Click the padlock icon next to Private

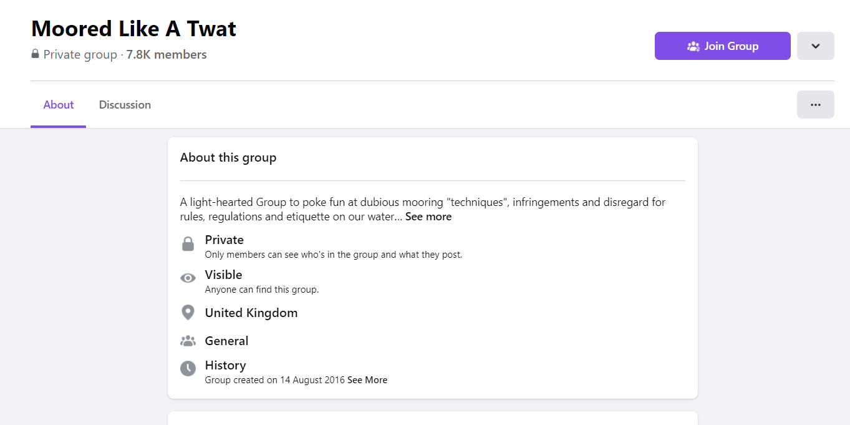(x=188, y=244)
